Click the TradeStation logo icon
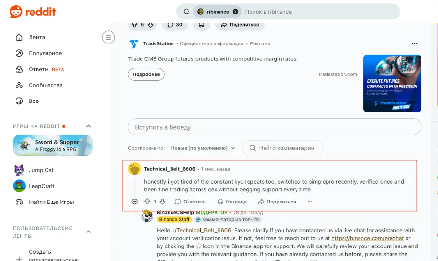This screenshot has height=261, width=438. click(x=134, y=43)
